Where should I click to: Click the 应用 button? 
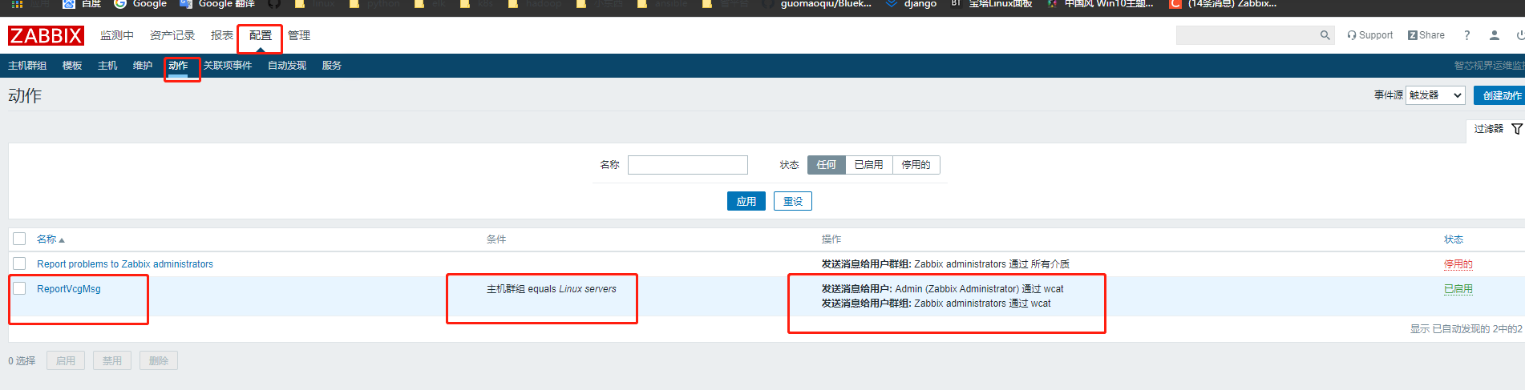click(x=746, y=201)
